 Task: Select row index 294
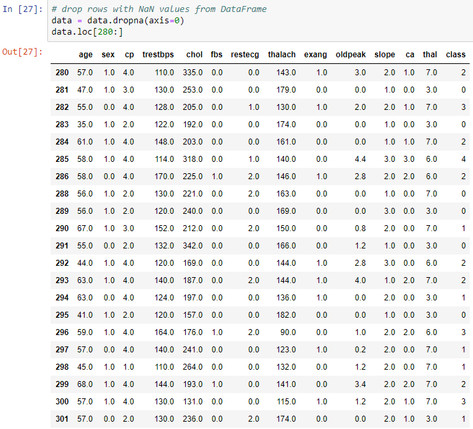[62, 298]
